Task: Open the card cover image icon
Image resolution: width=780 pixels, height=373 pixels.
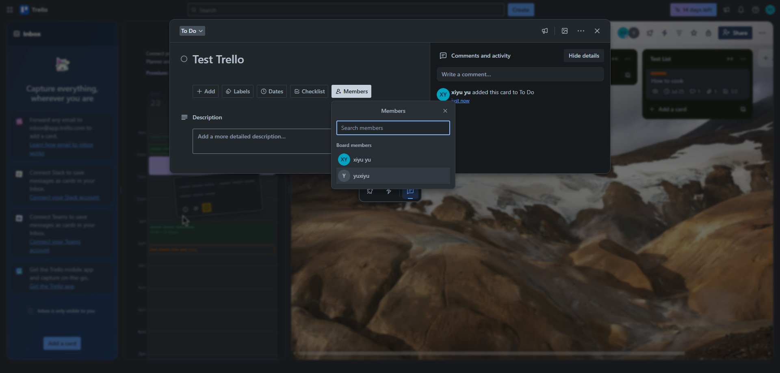Action: 565,31
